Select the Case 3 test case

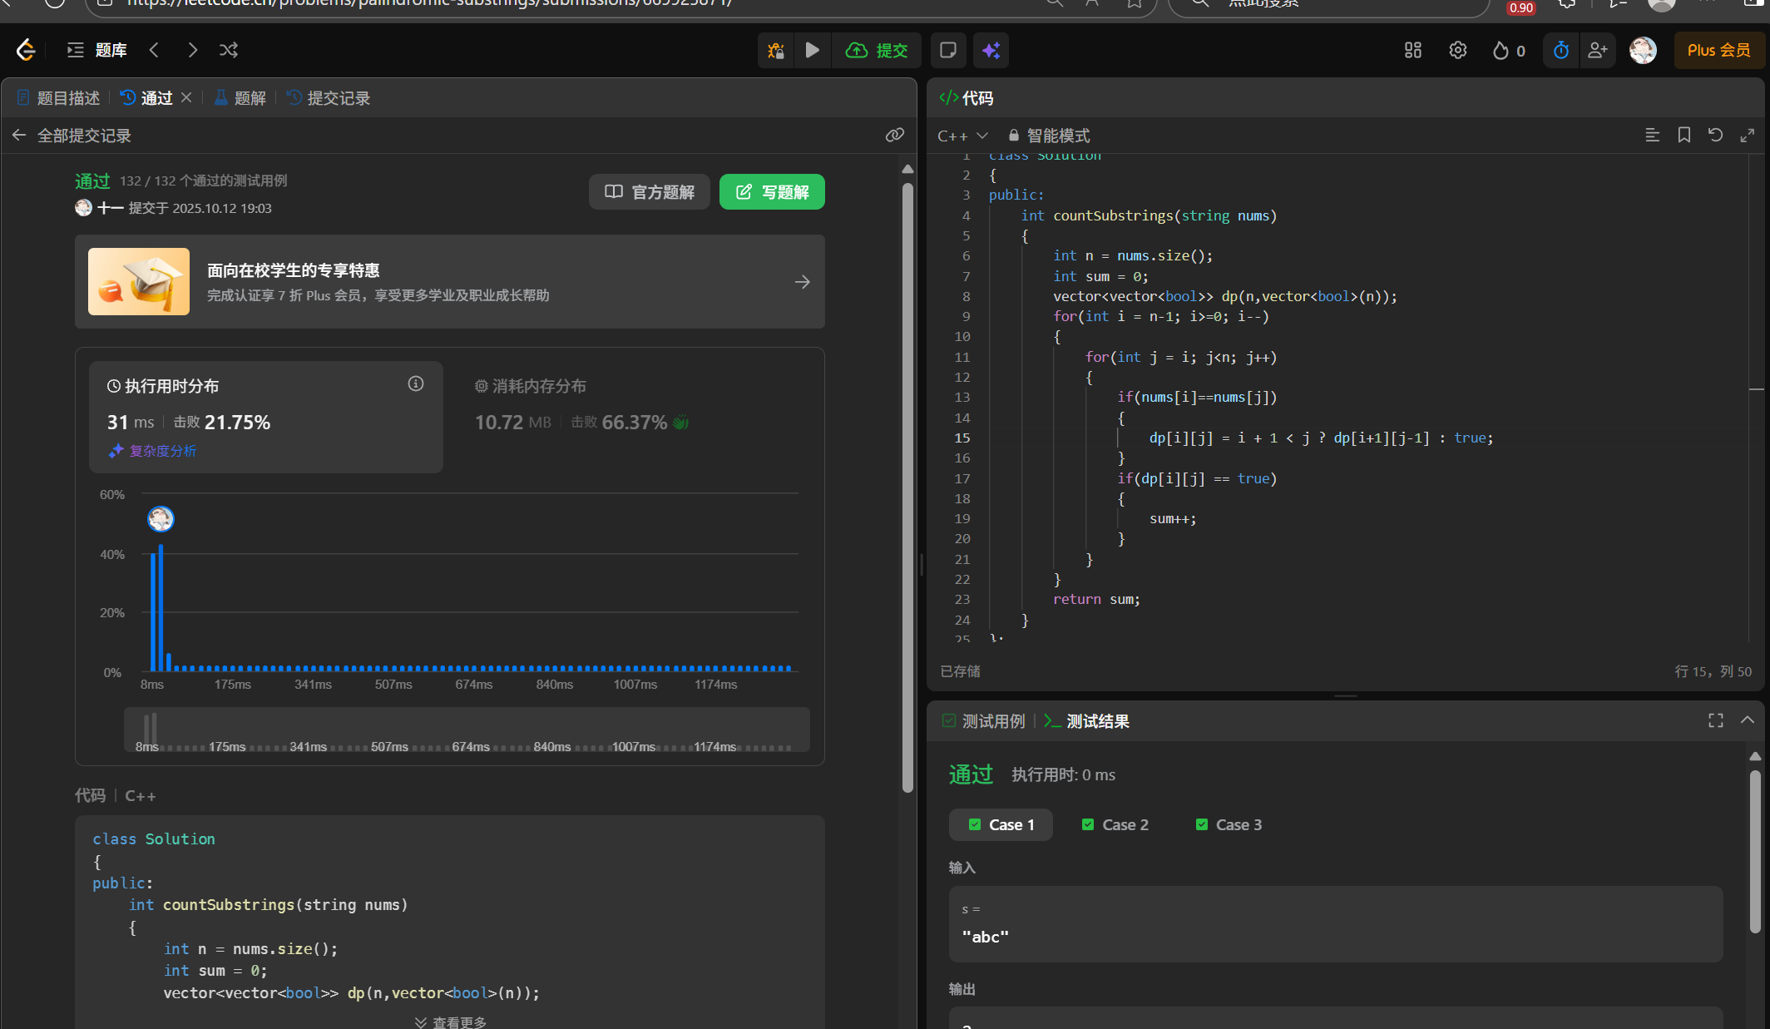point(1229,824)
